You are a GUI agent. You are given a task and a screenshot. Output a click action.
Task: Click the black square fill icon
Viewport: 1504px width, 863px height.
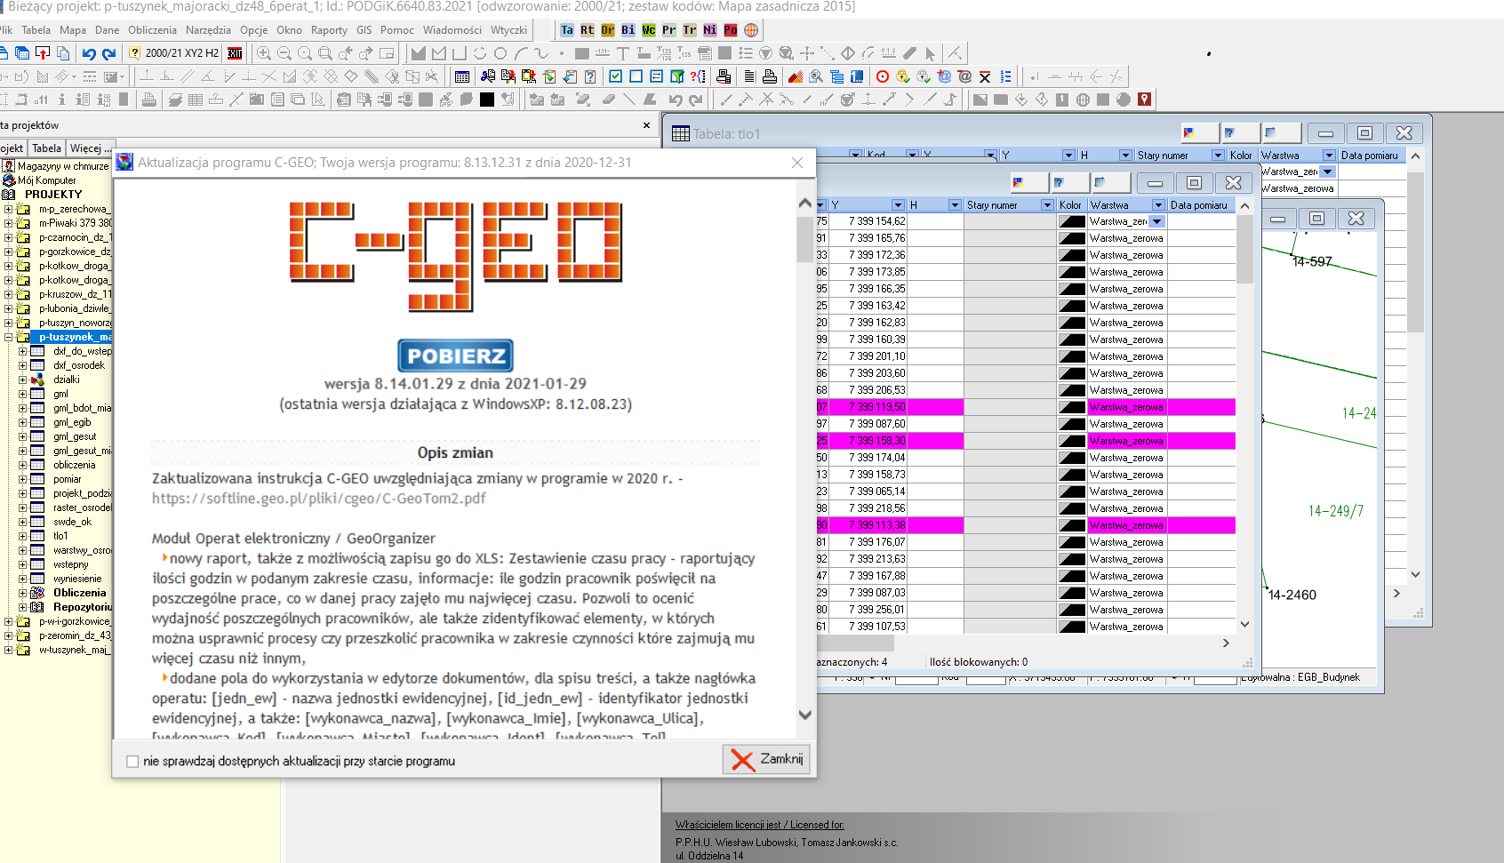[487, 100]
